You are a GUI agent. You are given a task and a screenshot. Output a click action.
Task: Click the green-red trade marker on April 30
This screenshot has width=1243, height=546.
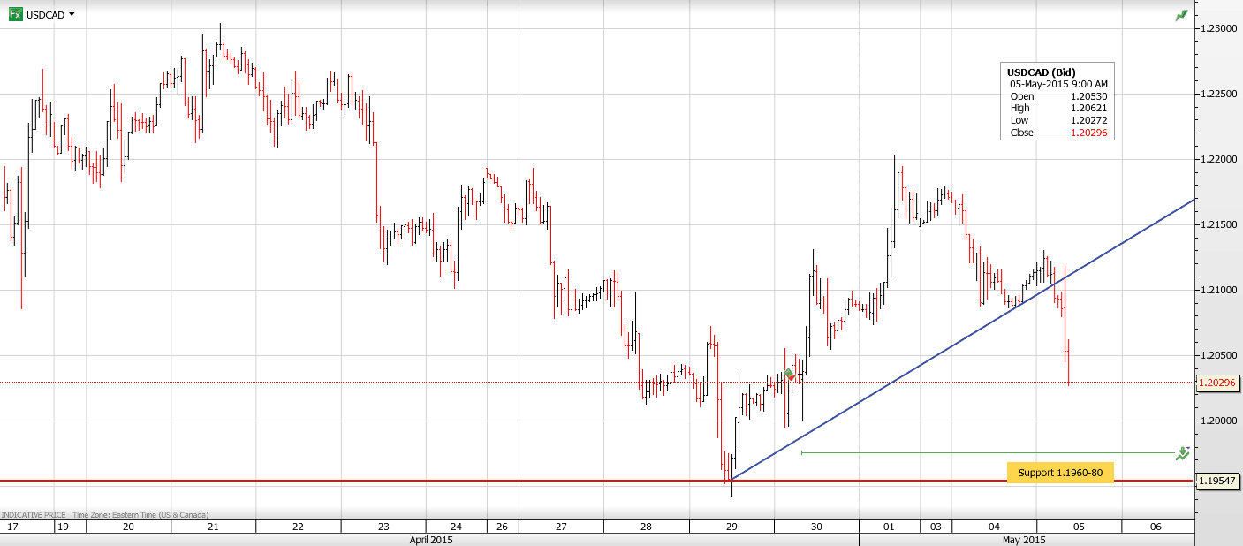(791, 375)
